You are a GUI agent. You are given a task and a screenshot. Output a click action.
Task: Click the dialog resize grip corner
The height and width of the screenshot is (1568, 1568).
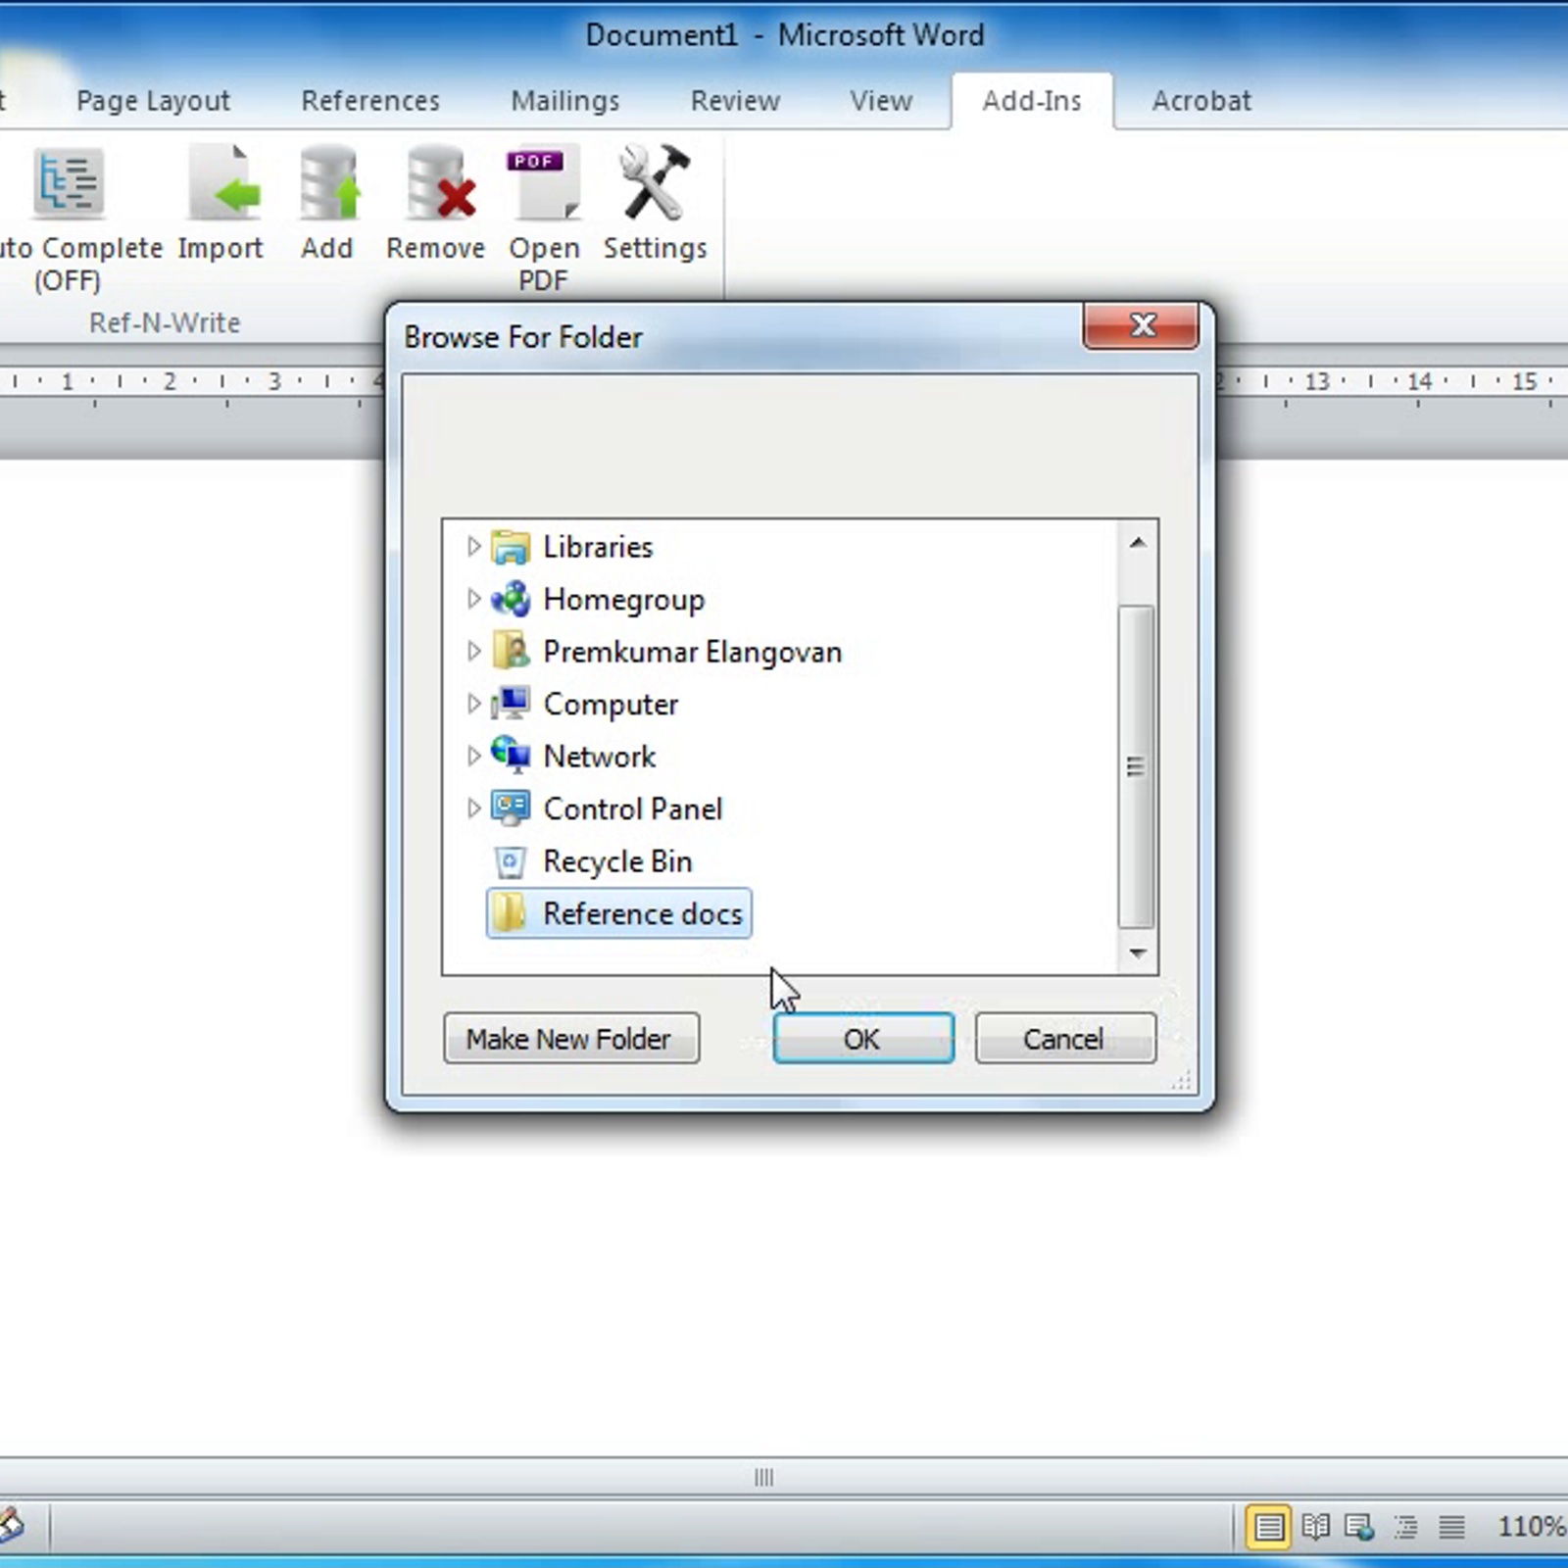[x=1183, y=1079]
